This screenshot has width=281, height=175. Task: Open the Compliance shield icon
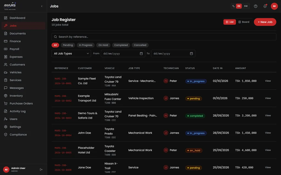tap(6, 135)
